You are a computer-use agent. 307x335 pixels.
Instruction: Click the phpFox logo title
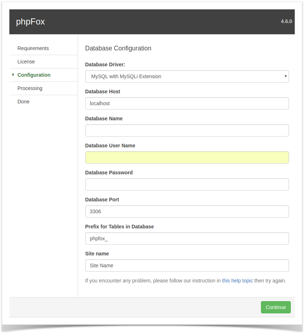click(x=30, y=22)
